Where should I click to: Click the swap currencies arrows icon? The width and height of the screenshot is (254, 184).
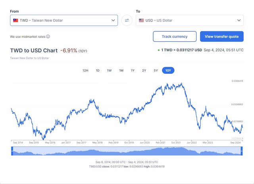point(127,20)
